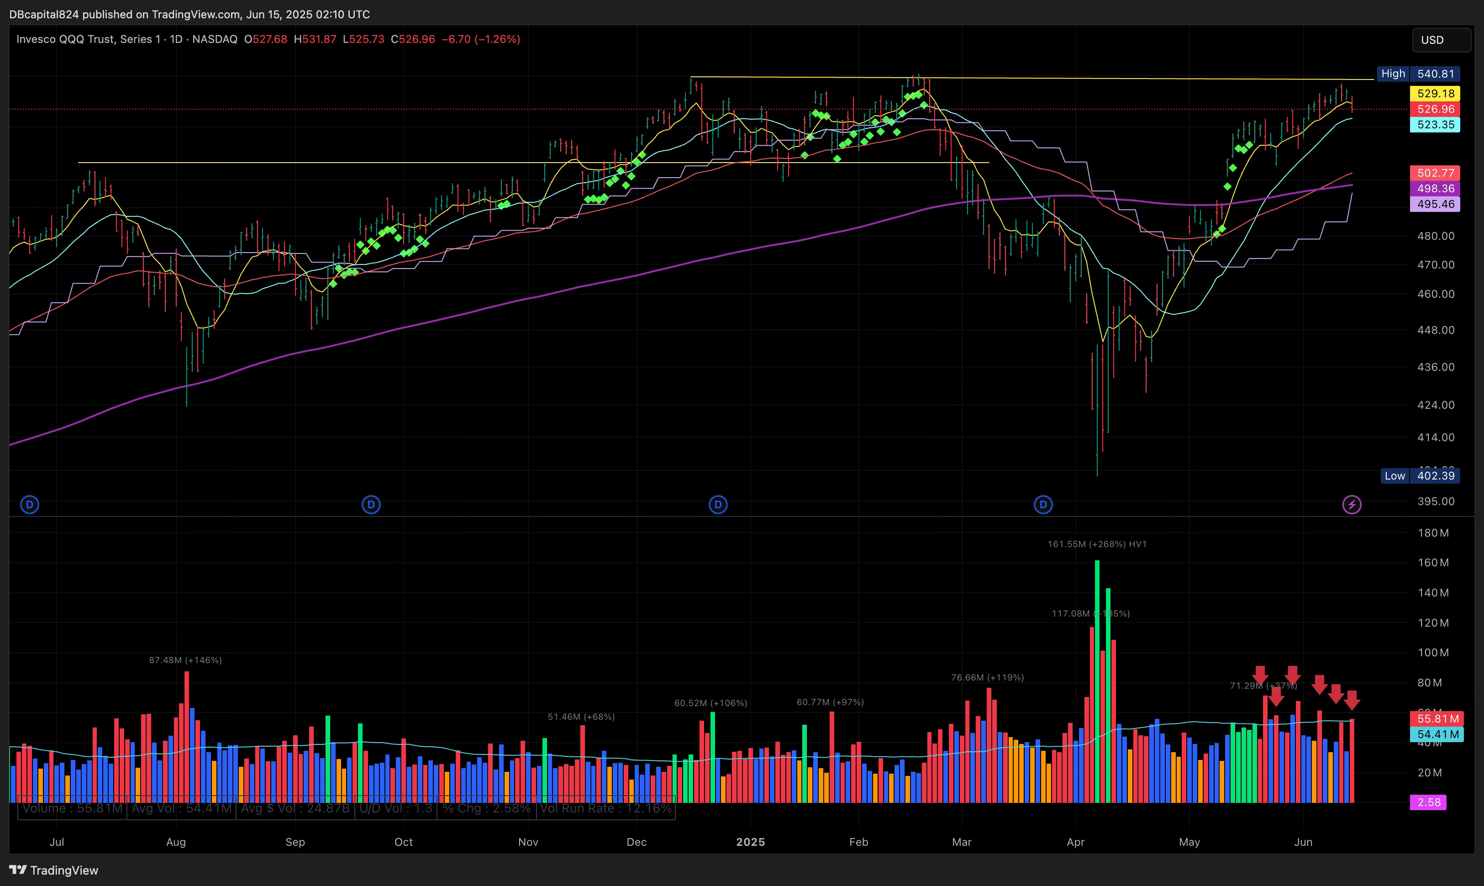
Task: Click the dividend marker near late December
Action: pos(717,505)
